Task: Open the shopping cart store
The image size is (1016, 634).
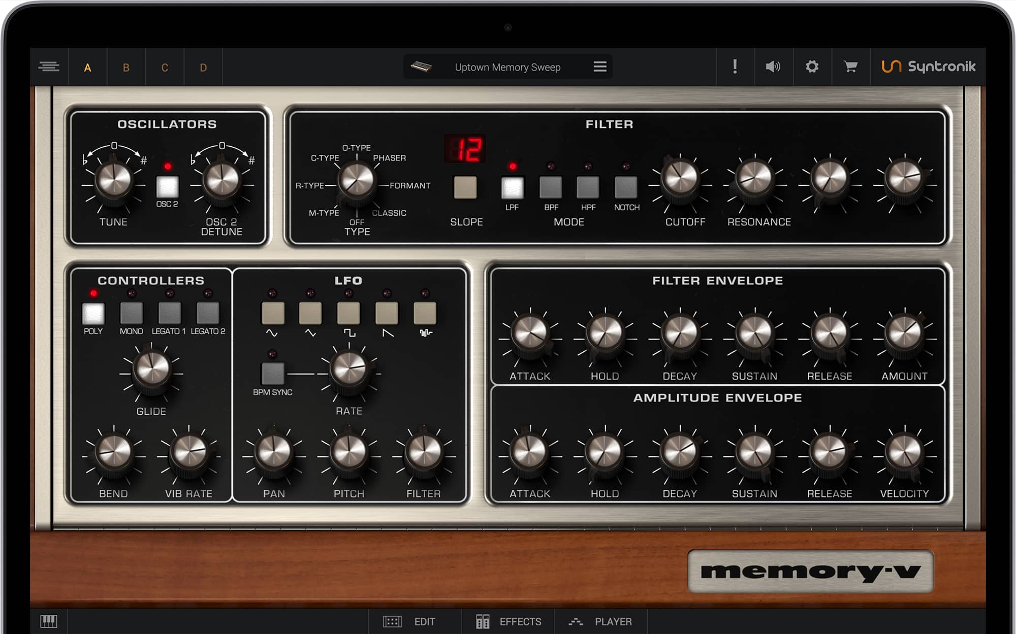Action: point(850,66)
